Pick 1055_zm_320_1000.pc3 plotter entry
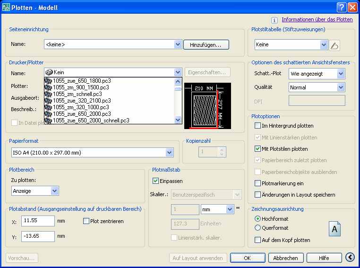 click(109, 107)
